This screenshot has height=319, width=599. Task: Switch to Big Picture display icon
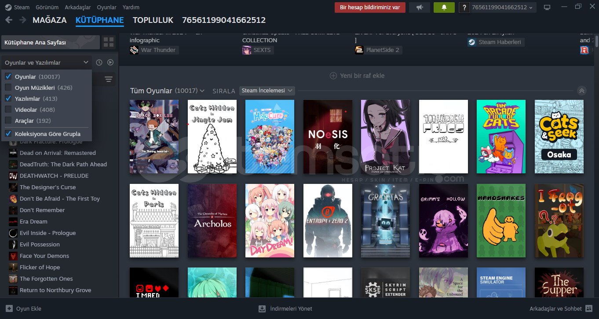[547, 7]
